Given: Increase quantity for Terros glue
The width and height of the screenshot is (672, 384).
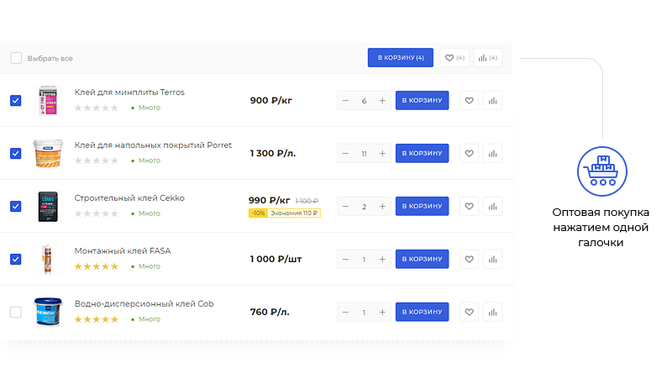Looking at the screenshot, I should (383, 101).
